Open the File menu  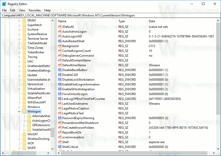(4, 10)
